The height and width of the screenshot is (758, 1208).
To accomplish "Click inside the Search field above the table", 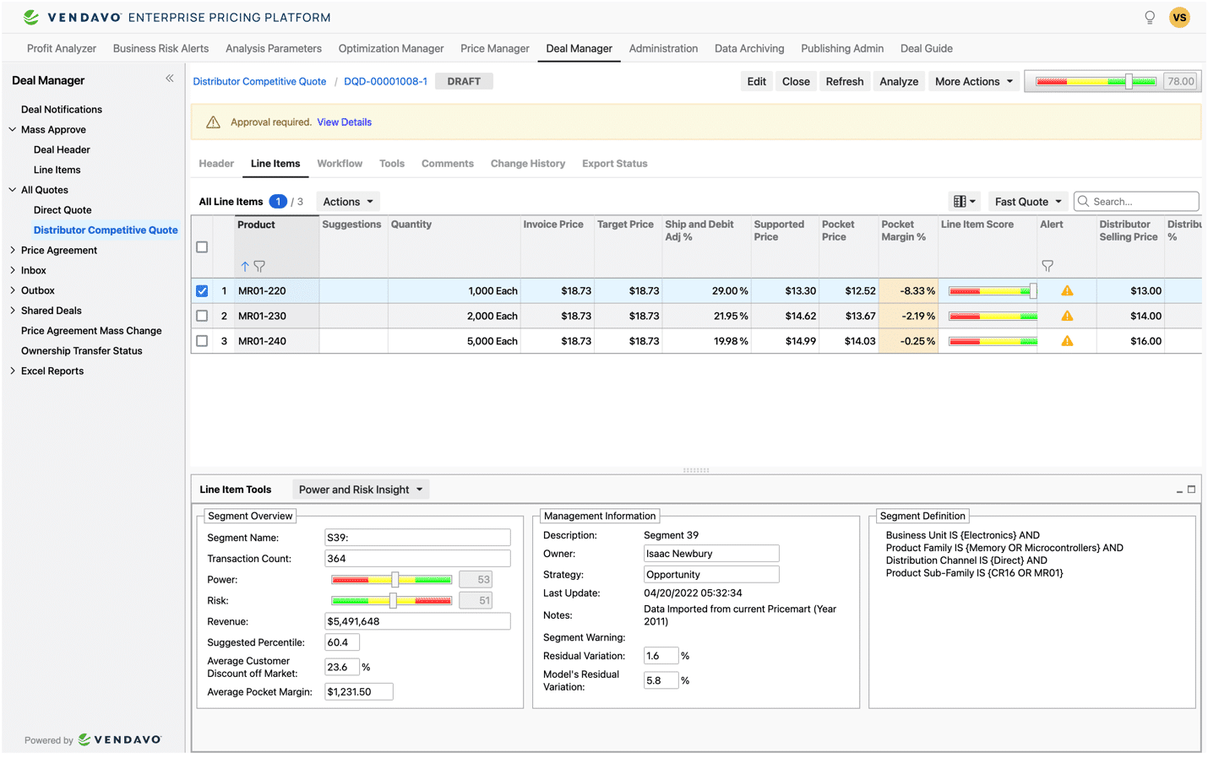I will click(x=1135, y=201).
